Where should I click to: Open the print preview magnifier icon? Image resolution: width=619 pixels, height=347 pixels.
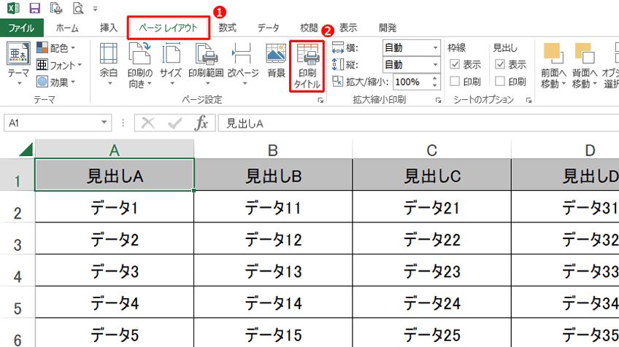point(78,8)
